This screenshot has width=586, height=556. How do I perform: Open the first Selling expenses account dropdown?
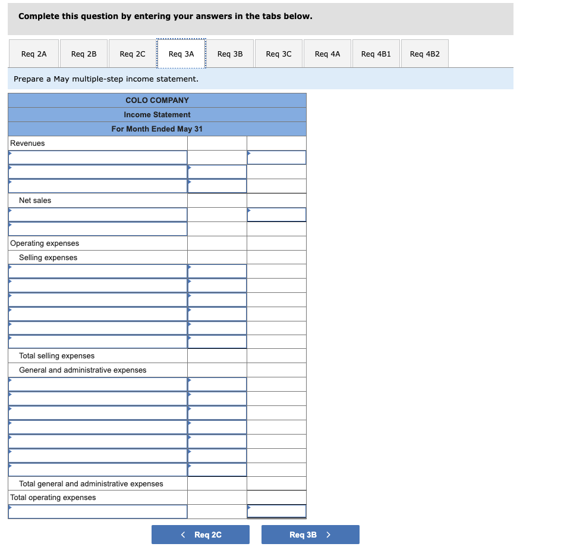point(97,271)
